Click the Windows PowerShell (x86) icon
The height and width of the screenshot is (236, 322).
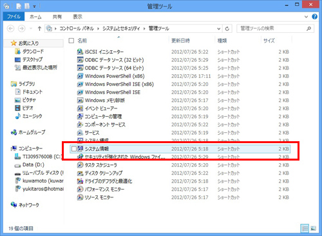pos(80,76)
